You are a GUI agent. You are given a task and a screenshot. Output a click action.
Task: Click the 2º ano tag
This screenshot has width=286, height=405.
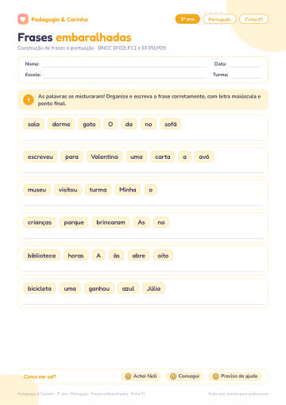point(187,19)
